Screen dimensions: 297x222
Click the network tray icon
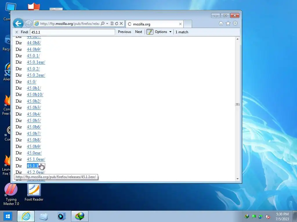click(x=261, y=217)
